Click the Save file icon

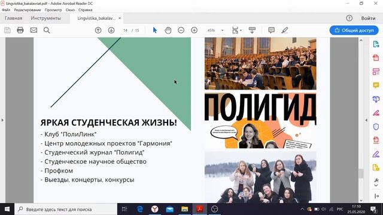pos(7,30)
